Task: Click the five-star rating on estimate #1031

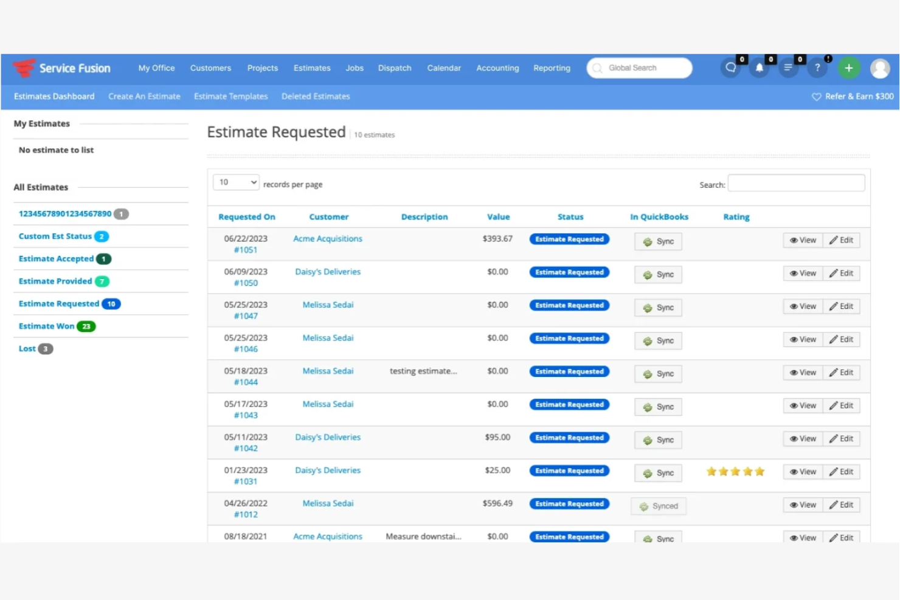Action: click(x=735, y=471)
